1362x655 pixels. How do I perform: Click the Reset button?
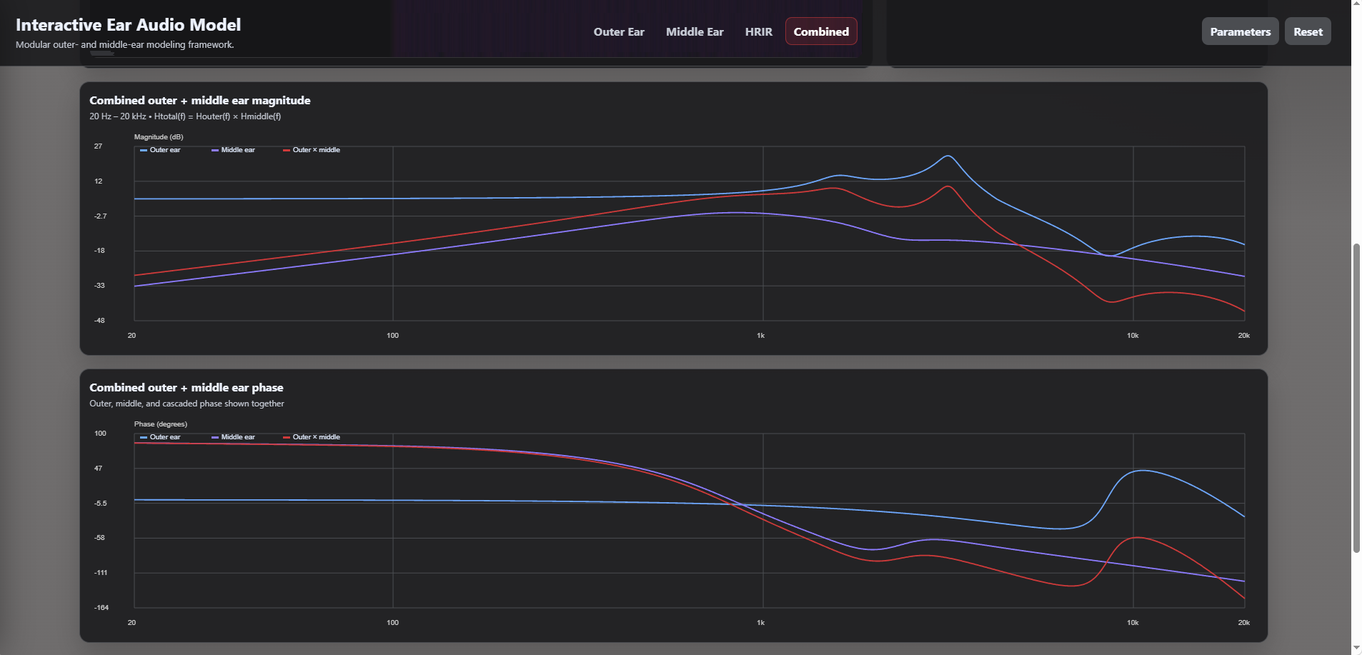click(x=1308, y=31)
